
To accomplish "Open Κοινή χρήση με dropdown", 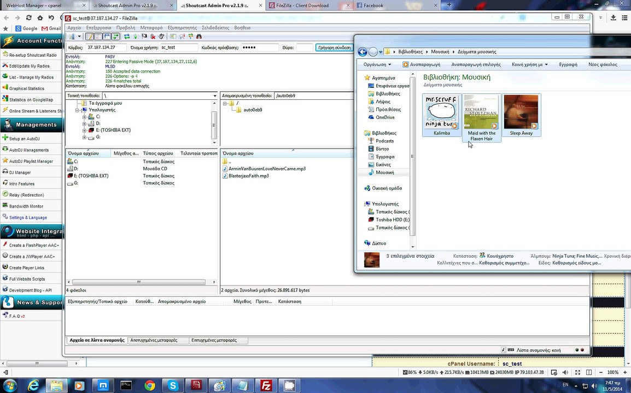I will [530, 64].
